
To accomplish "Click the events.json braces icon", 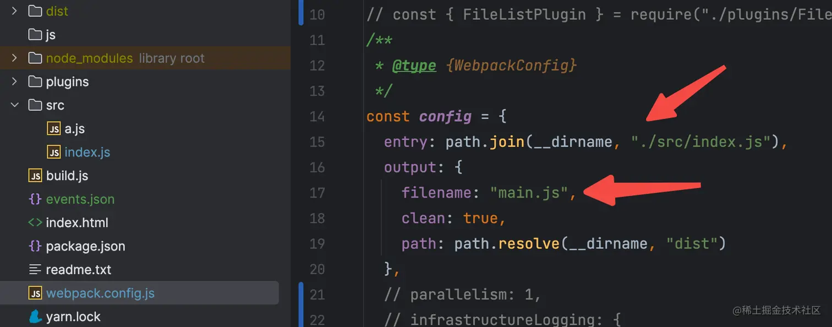I will (35, 199).
